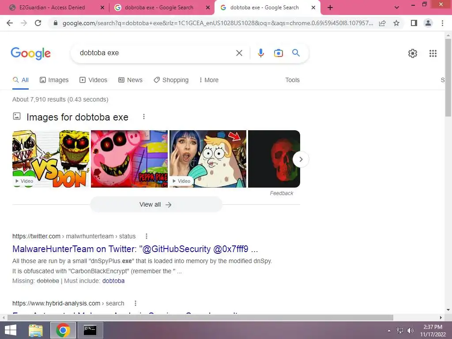The height and width of the screenshot is (339, 452).
Task: Open the Peppa Pig image thumbnail
Action: (129, 159)
